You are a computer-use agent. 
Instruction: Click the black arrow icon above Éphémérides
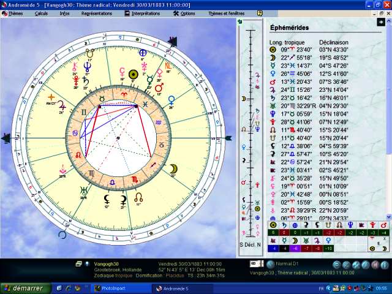click(381, 22)
